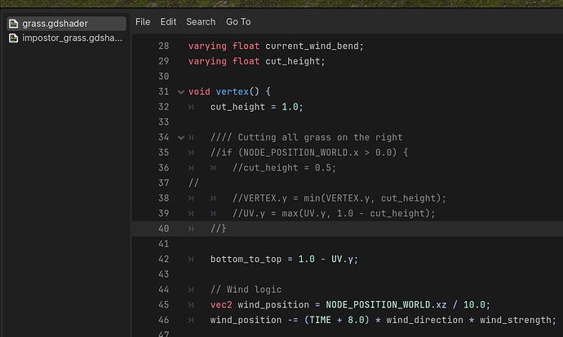The height and width of the screenshot is (337, 563).
Task: Collapse the void vertex() function fold arrow
Action: (181, 92)
